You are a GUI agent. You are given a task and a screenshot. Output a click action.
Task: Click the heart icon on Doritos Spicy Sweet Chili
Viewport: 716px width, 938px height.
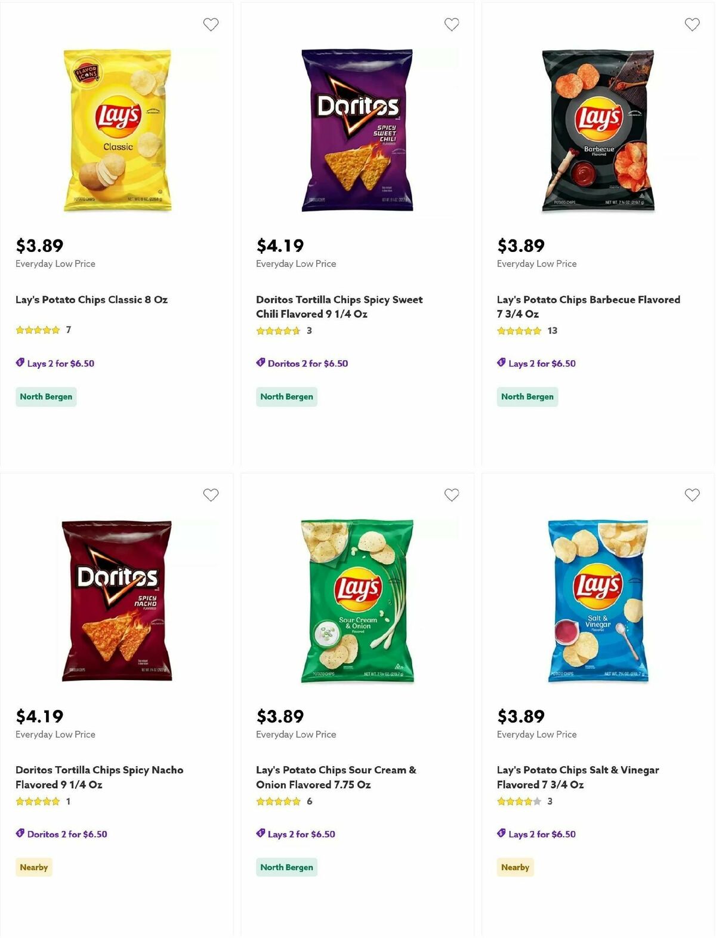(452, 24)
